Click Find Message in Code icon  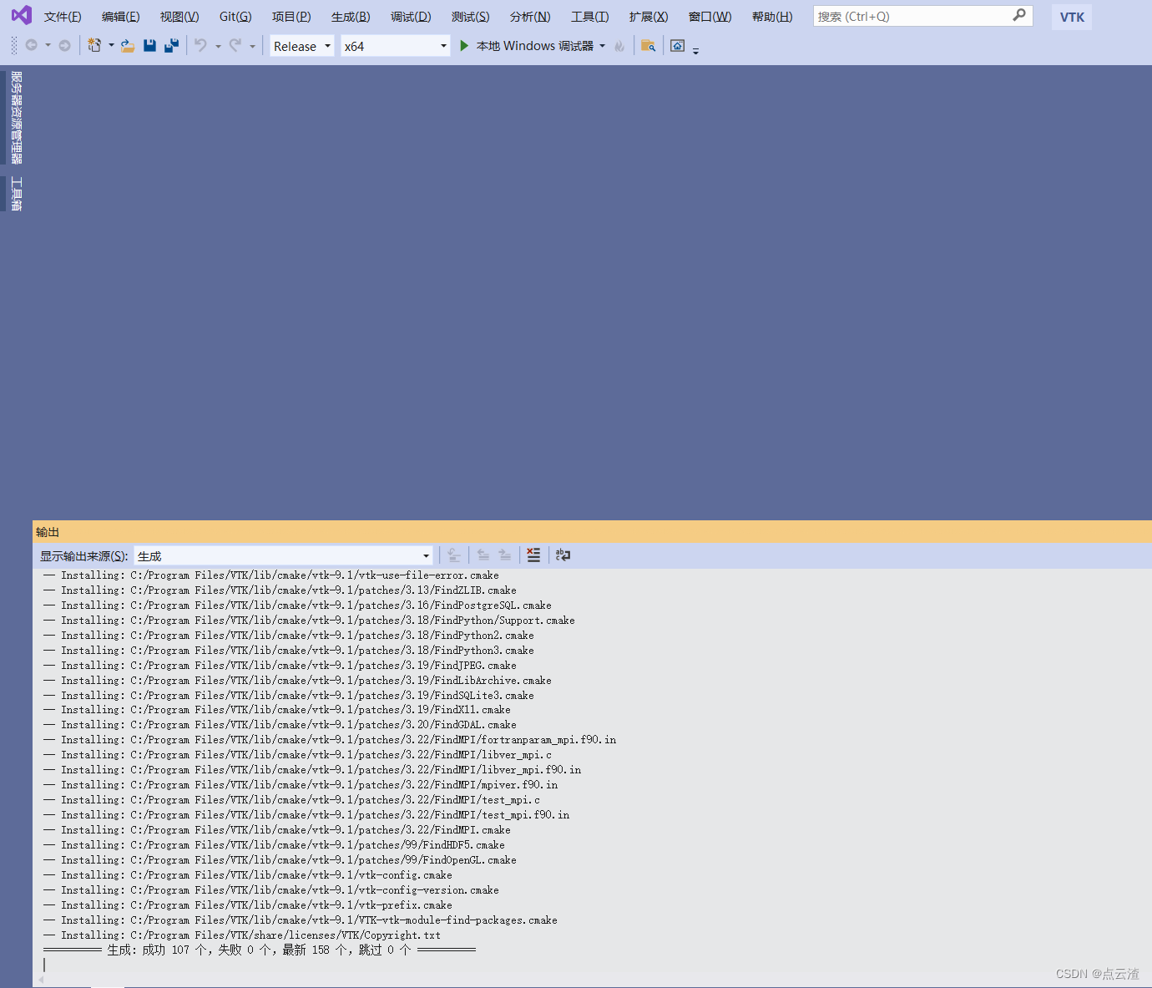(x=454, y=555)
